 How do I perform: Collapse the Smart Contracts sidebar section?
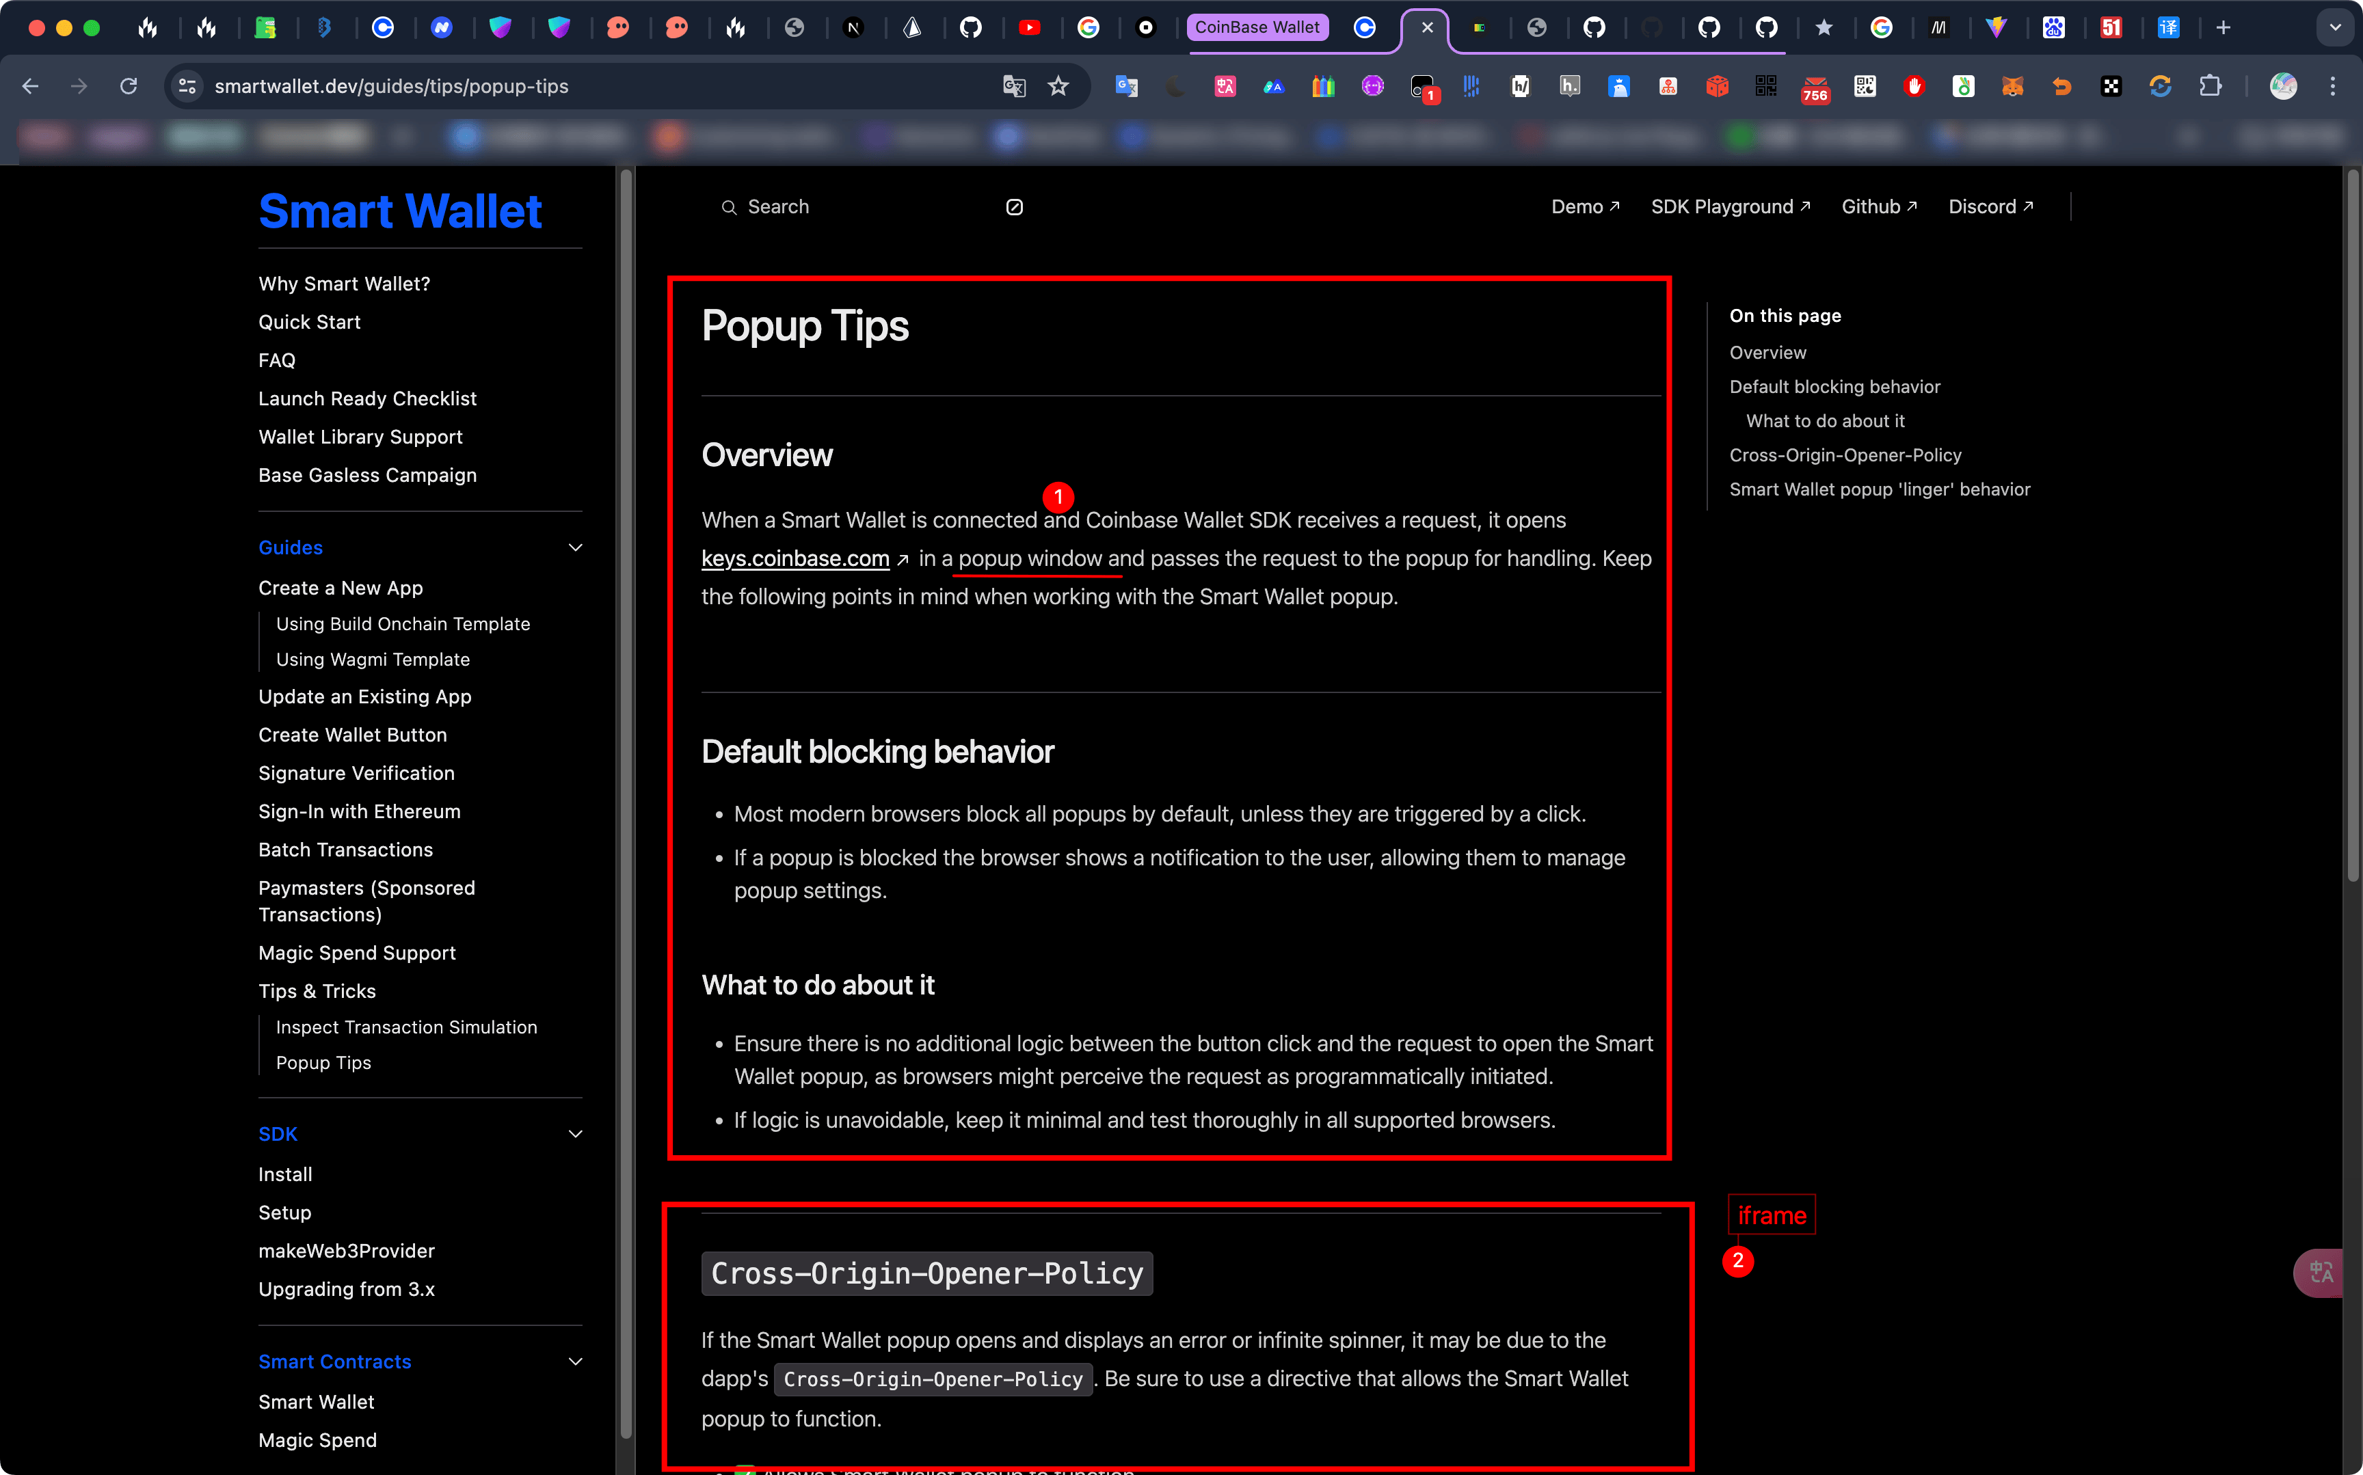576,1361
